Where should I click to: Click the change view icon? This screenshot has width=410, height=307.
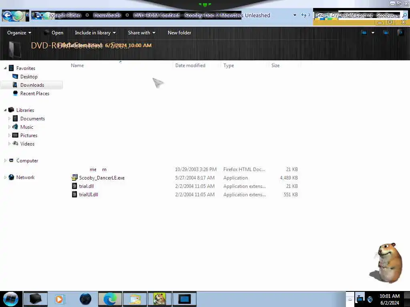point(364,33)
